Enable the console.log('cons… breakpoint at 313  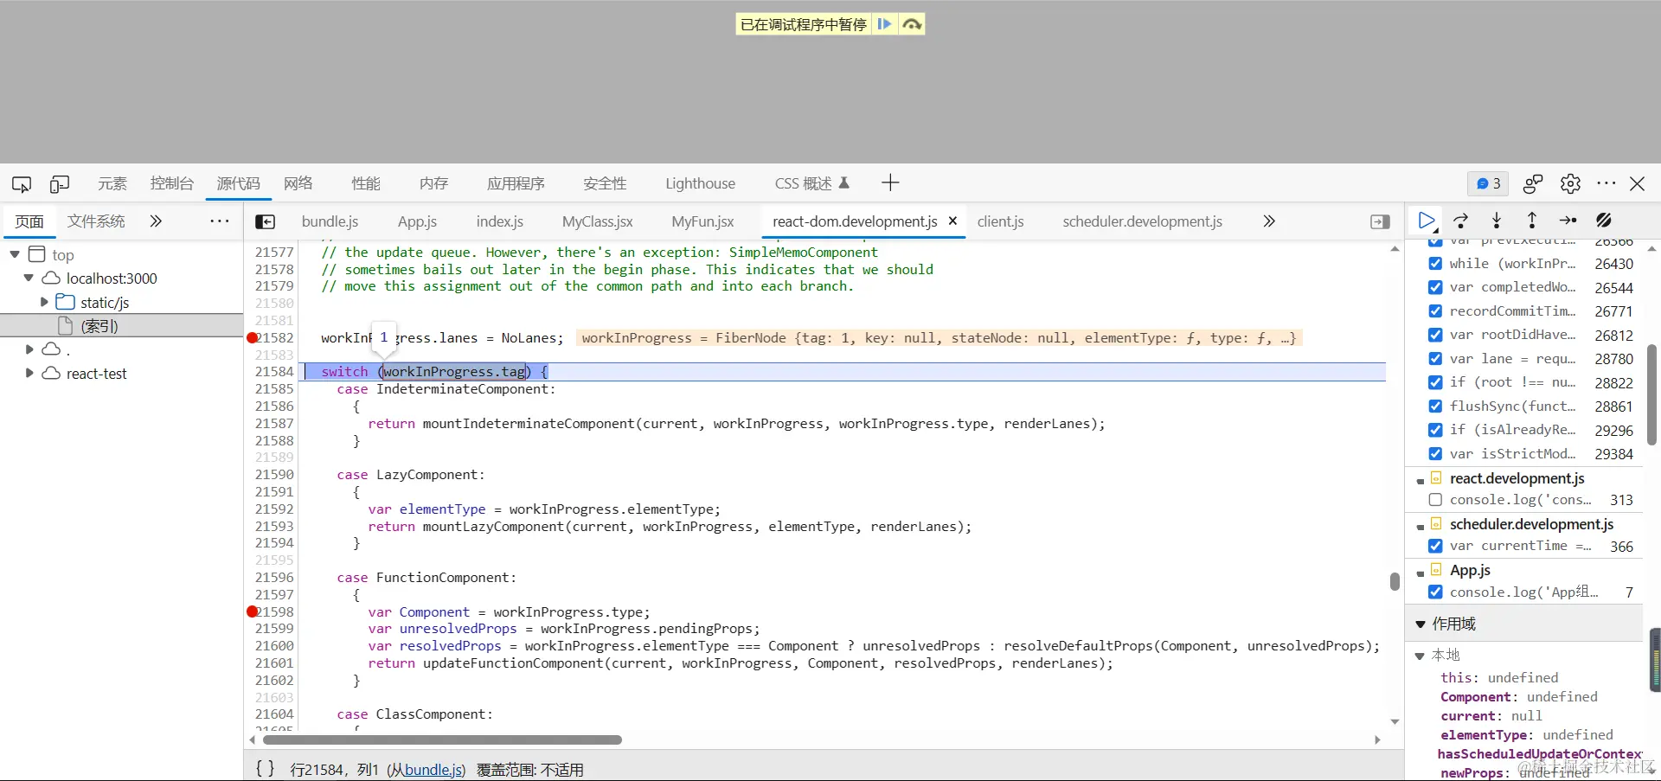tap(1435, 500)
